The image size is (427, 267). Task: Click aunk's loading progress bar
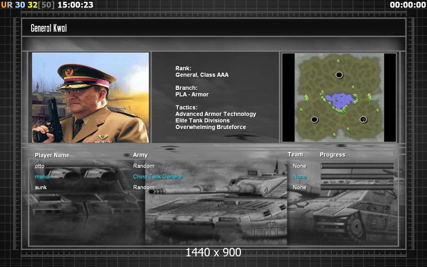pos(357,187)
